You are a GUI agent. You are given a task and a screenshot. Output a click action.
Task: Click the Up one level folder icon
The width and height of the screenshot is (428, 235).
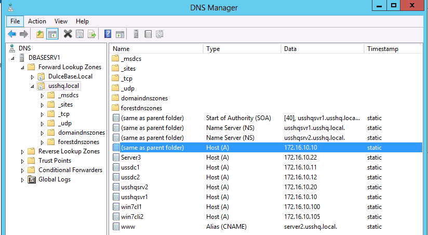(x=40, y=34)
